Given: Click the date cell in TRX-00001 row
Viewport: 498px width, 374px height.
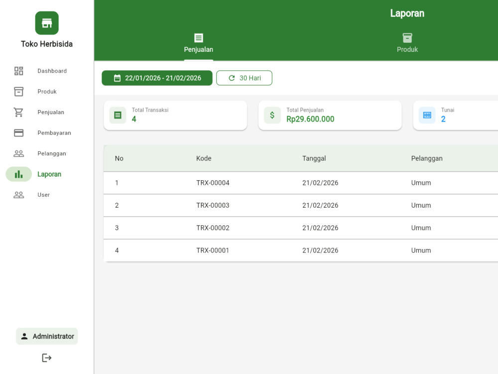Looking at the screenshot, I should click(320, 250).
